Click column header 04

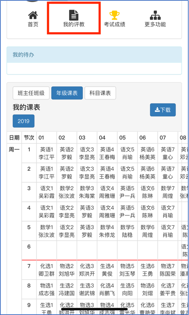click(107, 138)
